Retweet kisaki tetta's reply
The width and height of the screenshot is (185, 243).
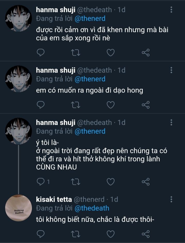[75, 234]
